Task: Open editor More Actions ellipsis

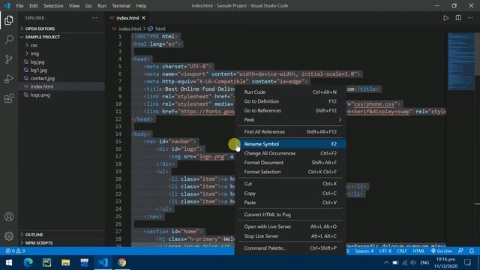Action: tap(470, 18)
